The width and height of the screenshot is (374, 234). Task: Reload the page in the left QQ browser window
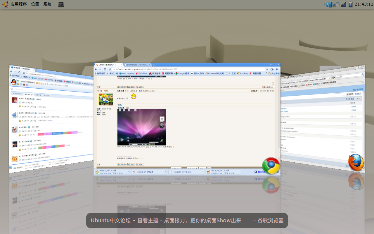19,72
